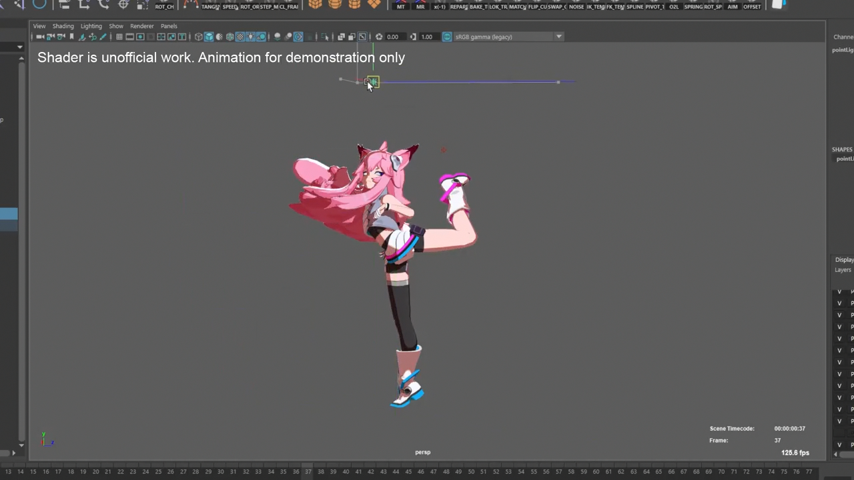This screenshot has width=854, height=480.
Task: Click the PIVOT_T shelf icon
Action: 655,5
